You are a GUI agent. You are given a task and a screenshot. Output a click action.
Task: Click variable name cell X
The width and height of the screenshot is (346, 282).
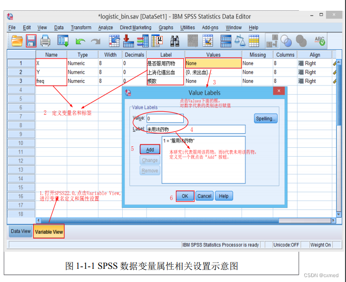(51, 63)
